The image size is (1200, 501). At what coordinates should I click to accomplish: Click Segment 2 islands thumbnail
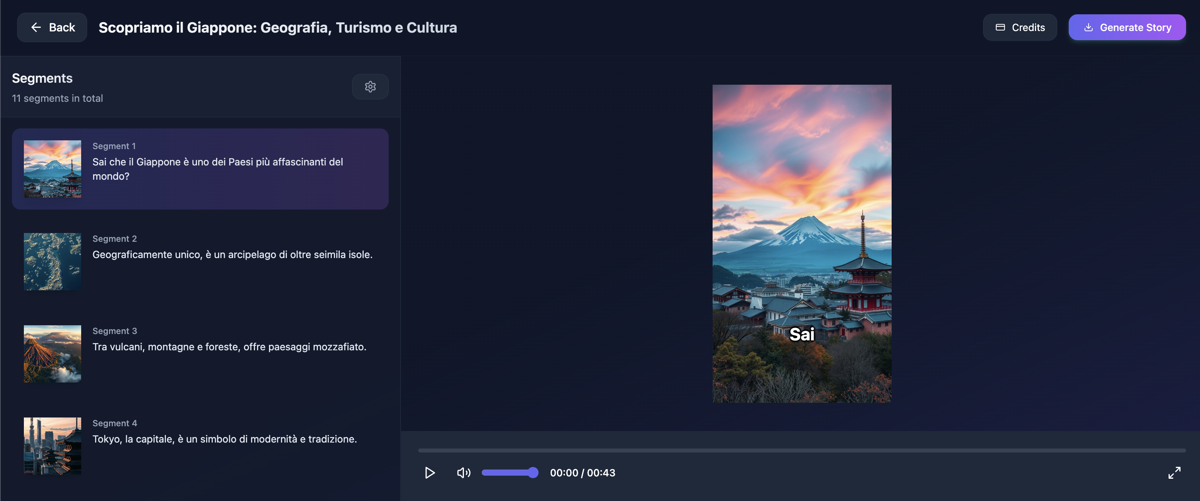52,261
